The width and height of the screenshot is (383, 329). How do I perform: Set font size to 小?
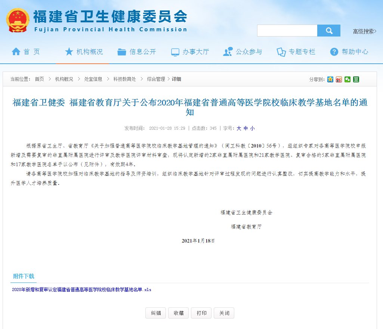[252, 128]
